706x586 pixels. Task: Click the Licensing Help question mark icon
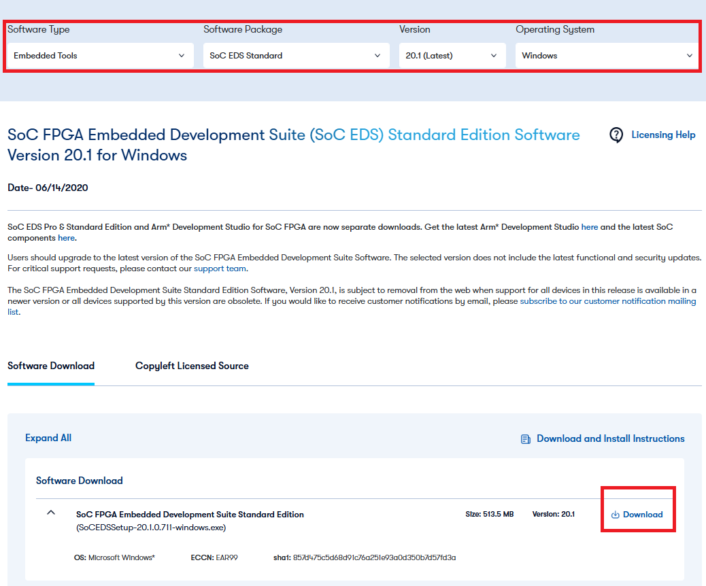(616, 135)
